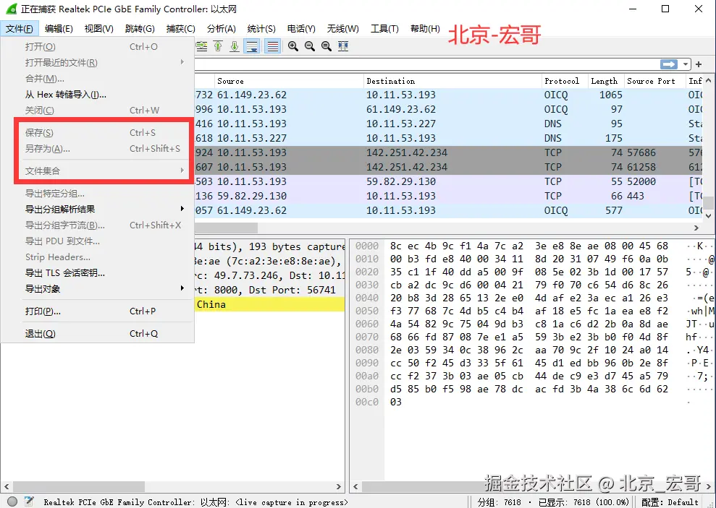The image size is (716, 508).
Task: Choose 打印(P)... menu entry
Action: coord(98,311)
